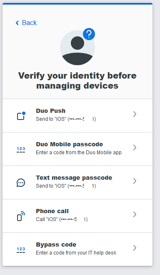This screenshot has width=160, height=275.
Task: Click the back arrow chevron icon
Action: pyautogui.click(x=17, y=23)
